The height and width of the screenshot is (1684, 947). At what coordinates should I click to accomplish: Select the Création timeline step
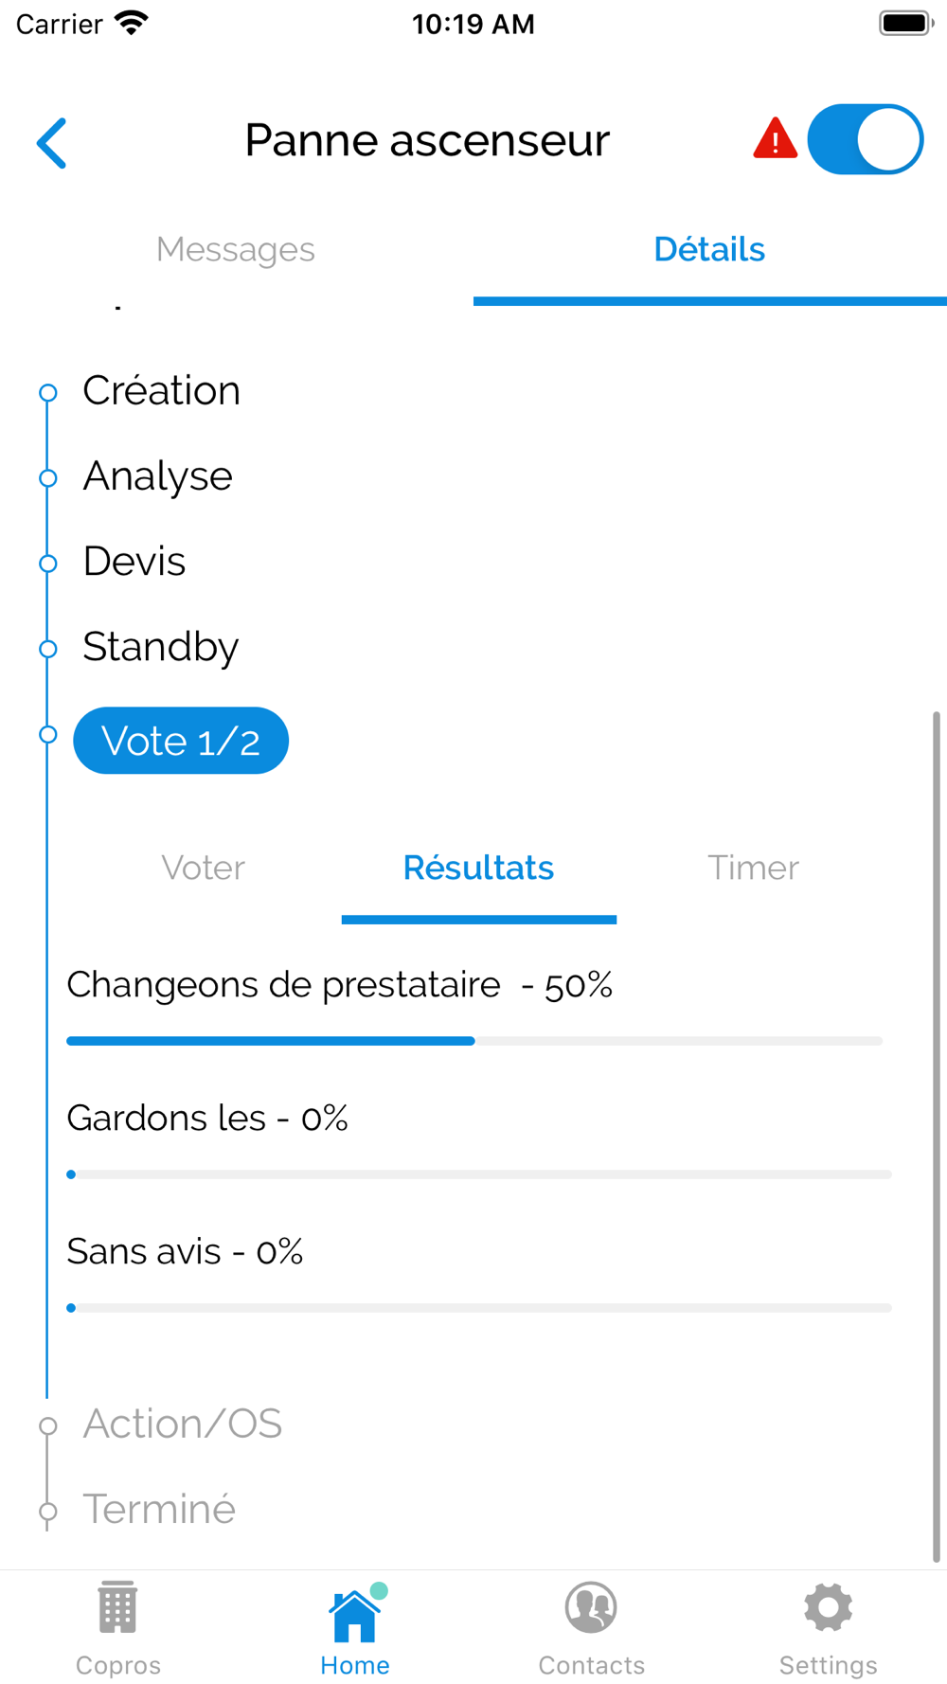click(162, 391)
